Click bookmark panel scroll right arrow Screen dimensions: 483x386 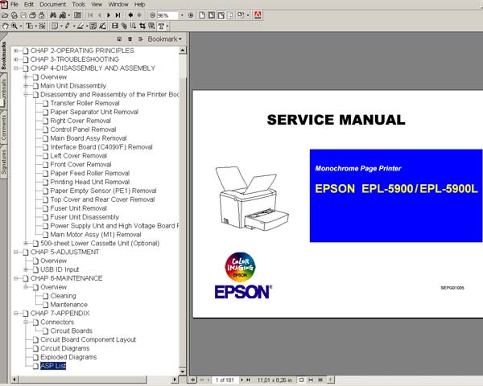coord(175,380)
